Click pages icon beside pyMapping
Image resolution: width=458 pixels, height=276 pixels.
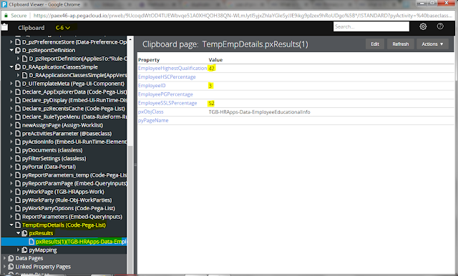tap(24, 250)
